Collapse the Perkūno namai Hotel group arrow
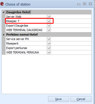The width and height of the screenshot is (95, 104). [3, 34]
